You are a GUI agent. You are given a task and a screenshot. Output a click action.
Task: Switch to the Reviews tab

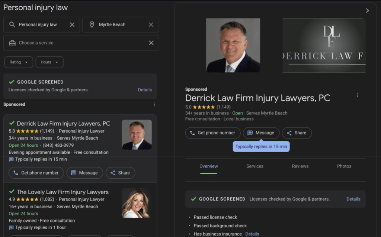[300, 166]
